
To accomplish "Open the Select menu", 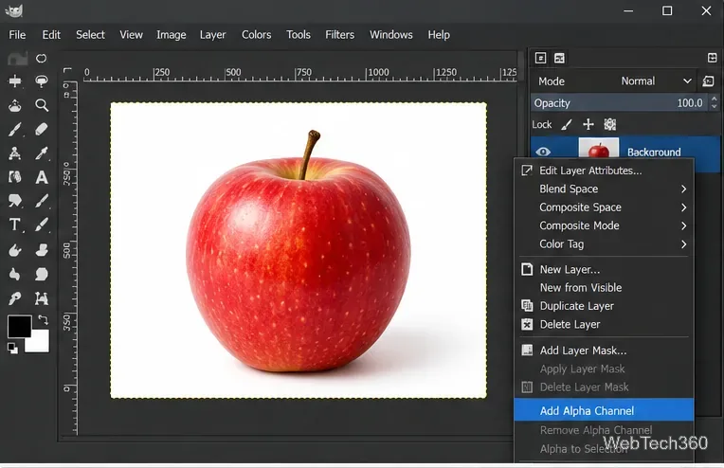I will pos(91,35).
